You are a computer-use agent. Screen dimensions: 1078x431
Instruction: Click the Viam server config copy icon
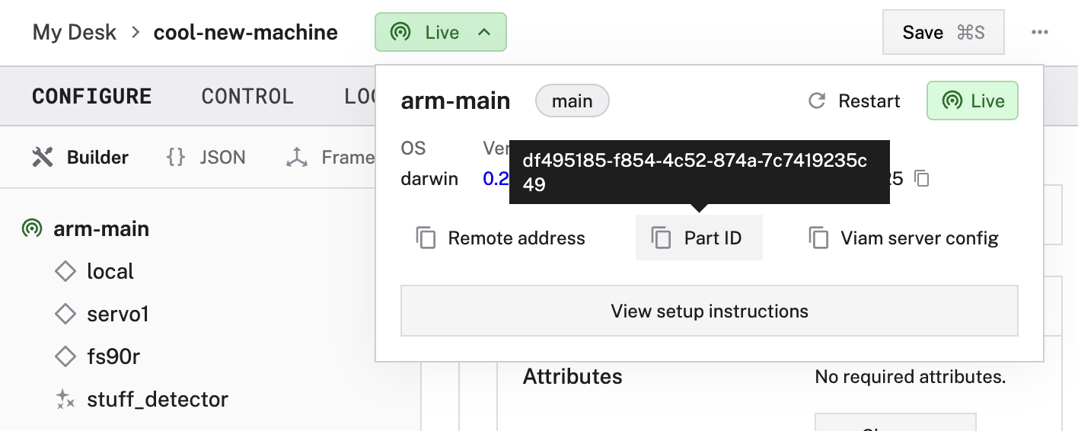[818, 238]
